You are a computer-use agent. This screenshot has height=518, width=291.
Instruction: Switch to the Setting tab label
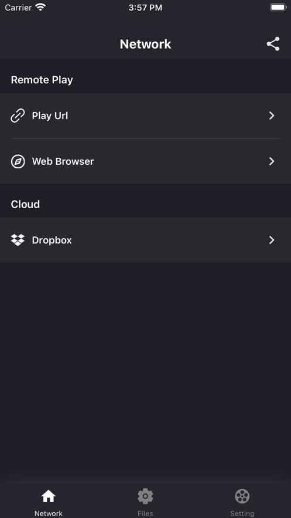coord(242,513)
